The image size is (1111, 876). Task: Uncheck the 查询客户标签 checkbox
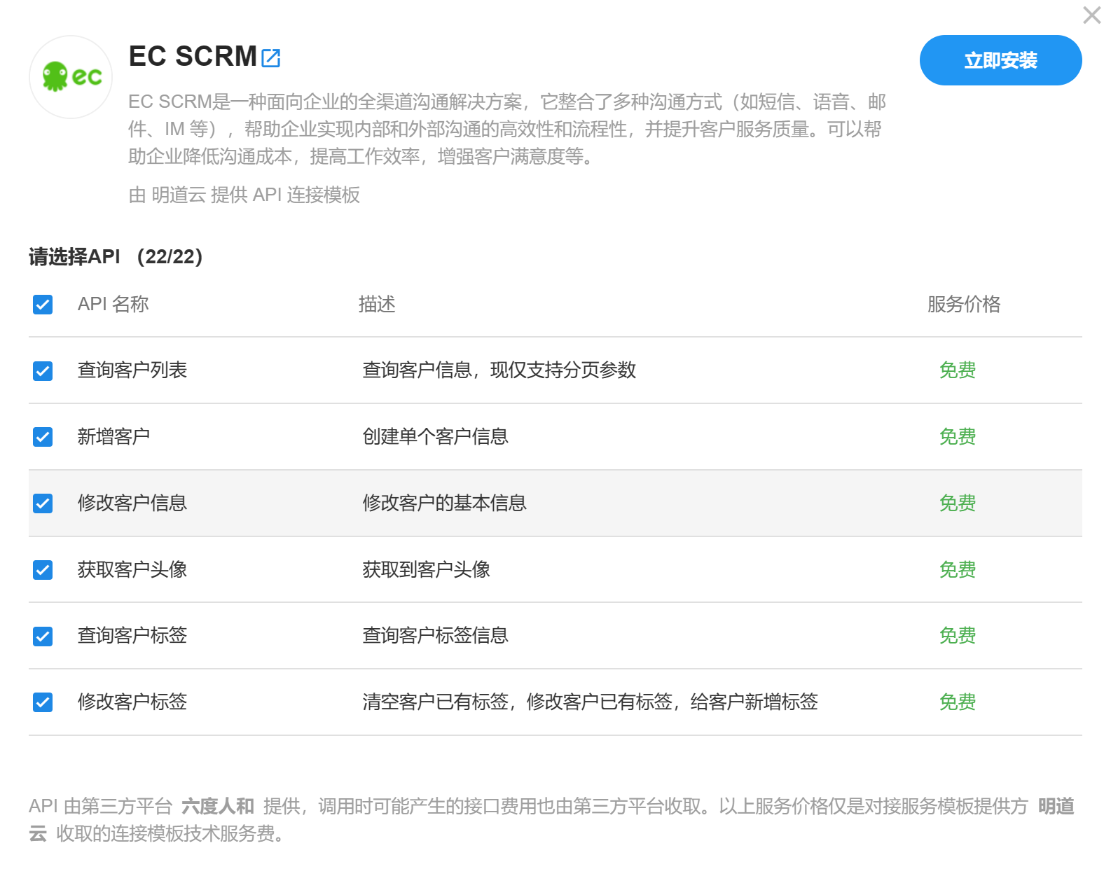tap(43, 637)
